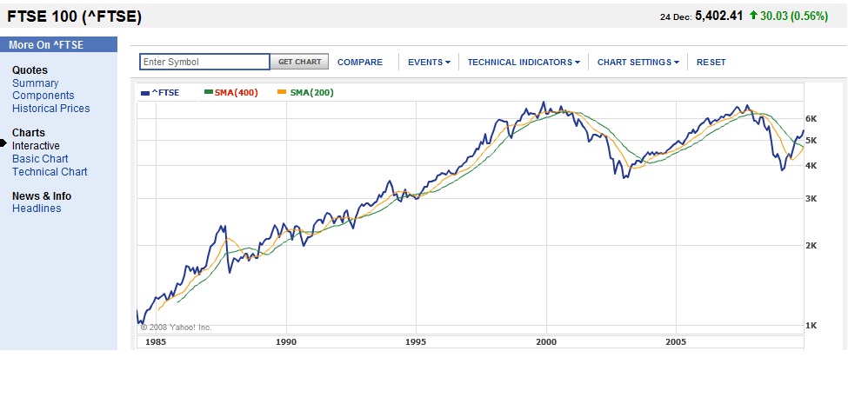Open the Basic Chart link

[x=40, y=159]
